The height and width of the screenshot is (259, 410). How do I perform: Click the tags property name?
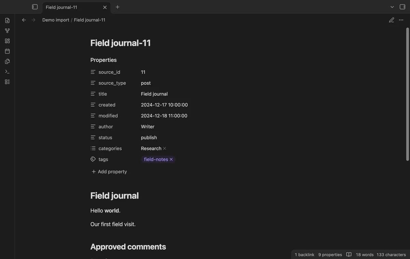tap(103, 159)
